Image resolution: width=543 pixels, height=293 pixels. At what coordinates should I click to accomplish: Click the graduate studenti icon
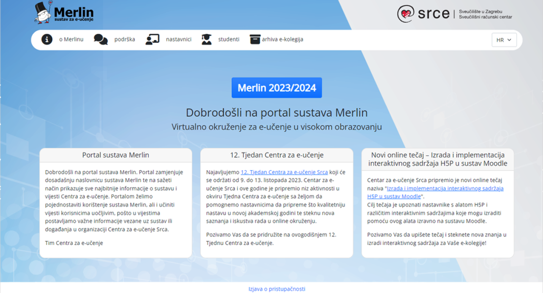(x=206, y=40)
